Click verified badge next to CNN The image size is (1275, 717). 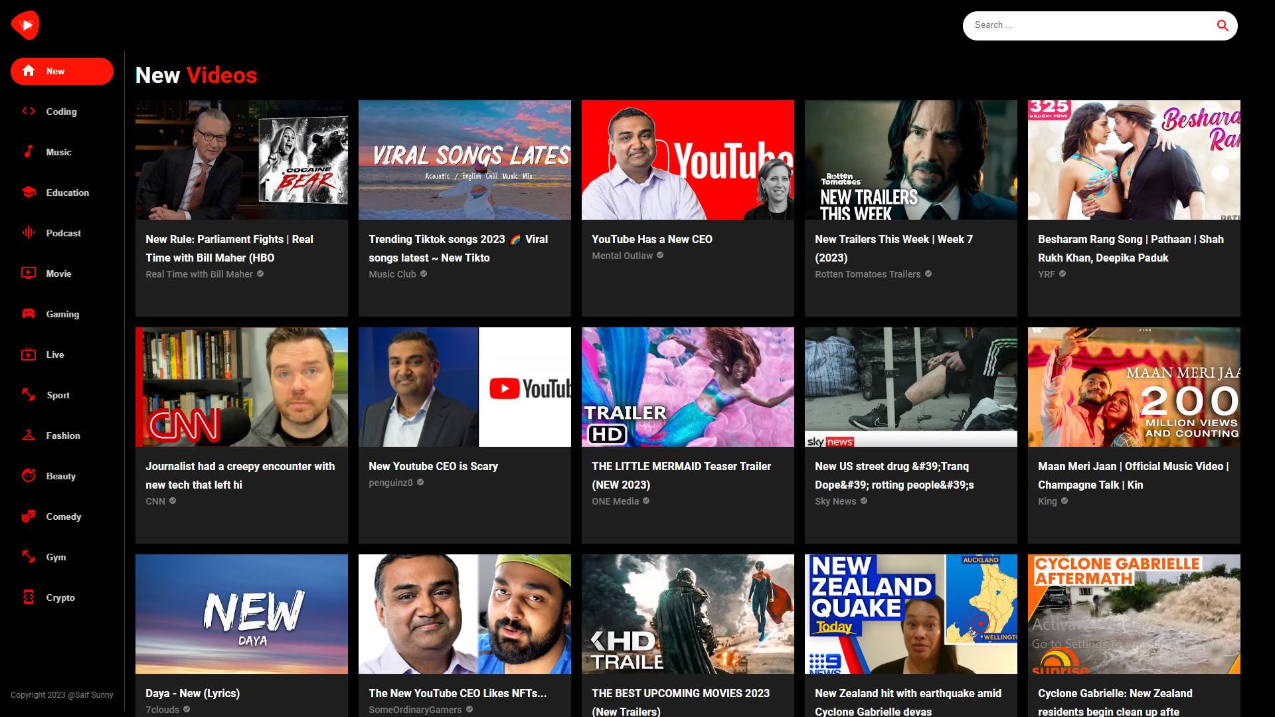pos(173,501)
